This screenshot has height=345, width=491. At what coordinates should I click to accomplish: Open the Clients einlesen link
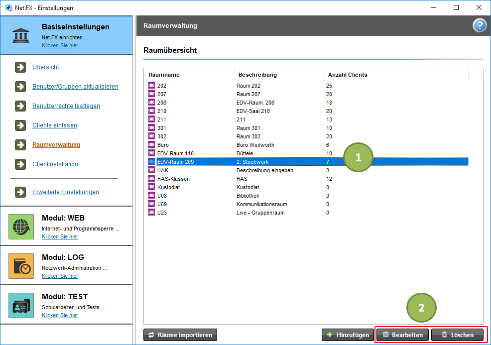[55, 125]
